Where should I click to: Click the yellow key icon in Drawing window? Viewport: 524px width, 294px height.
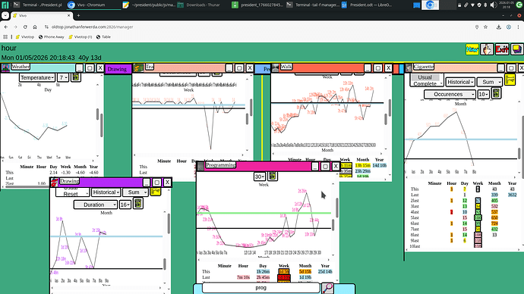(x=156, y=192)
